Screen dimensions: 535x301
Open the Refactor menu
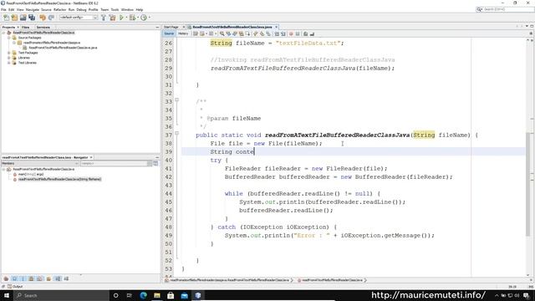tap(59, 10)
